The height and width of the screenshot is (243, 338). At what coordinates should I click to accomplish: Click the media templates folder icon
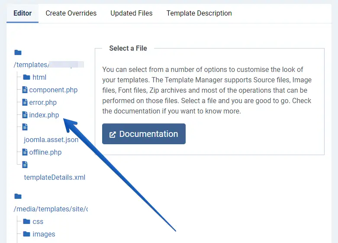[x=18, y=196]
